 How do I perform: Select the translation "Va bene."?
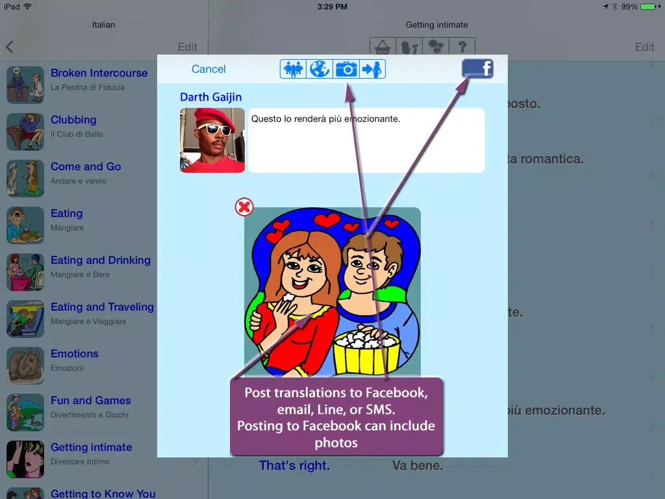(418, 465)
